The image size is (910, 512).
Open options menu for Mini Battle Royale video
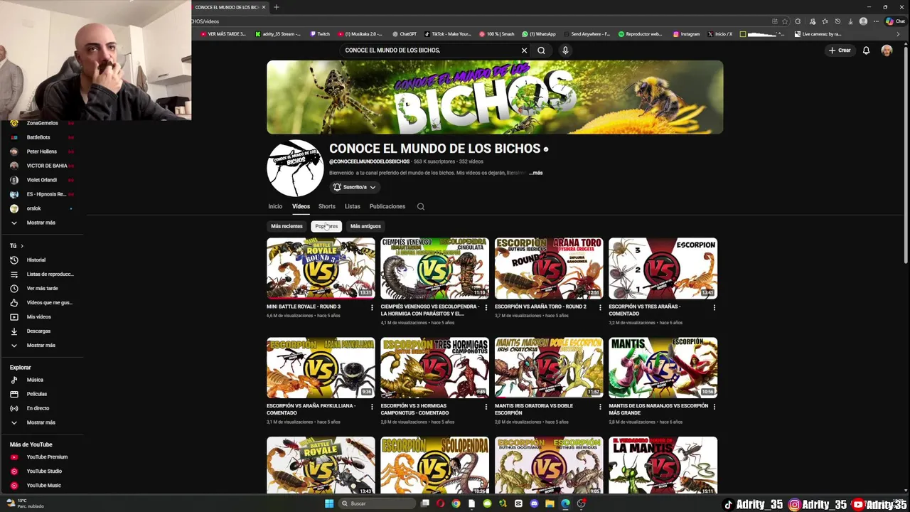pyautogui.click(x=372, y=307)
